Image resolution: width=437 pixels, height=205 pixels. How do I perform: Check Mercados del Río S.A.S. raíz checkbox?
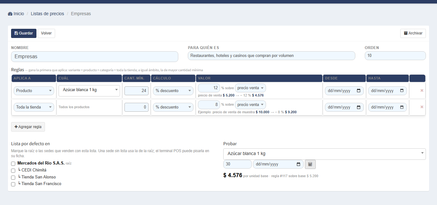click(13, 164)
